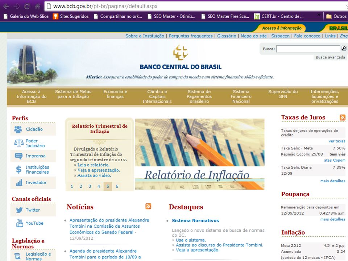Open Supervisão do SFN menu
Viewport: 348px width, 261px height.
click(x=283, y=94)
